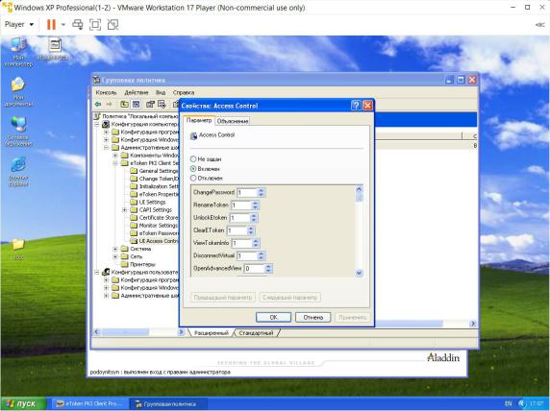Screen dimensions: 550x411
Task: Select the Принтеры tree folder
Action: [x=137, y=264]
